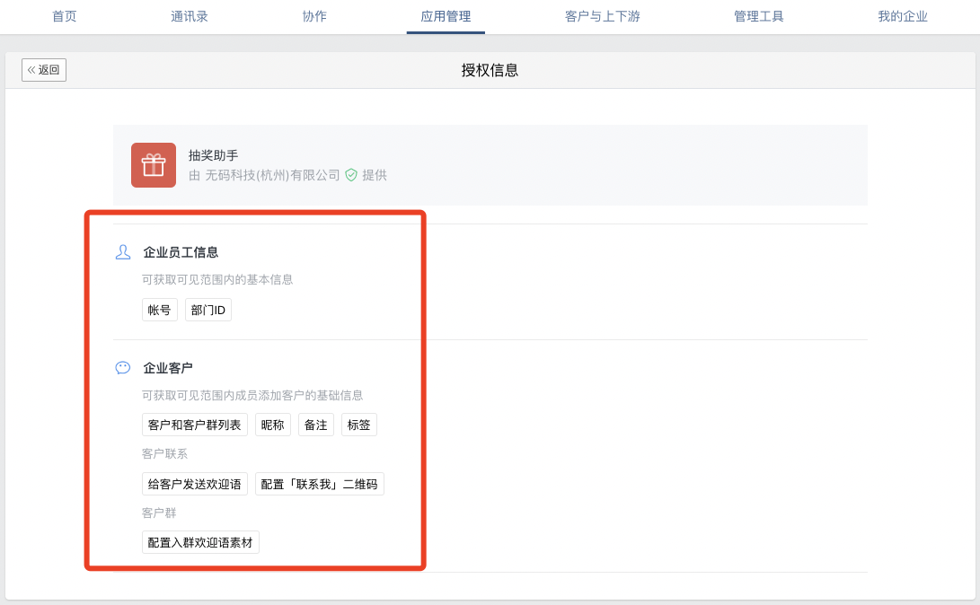Open the 协作 tab
Viewport: 980px width, 605px height.
click(314, 16)
